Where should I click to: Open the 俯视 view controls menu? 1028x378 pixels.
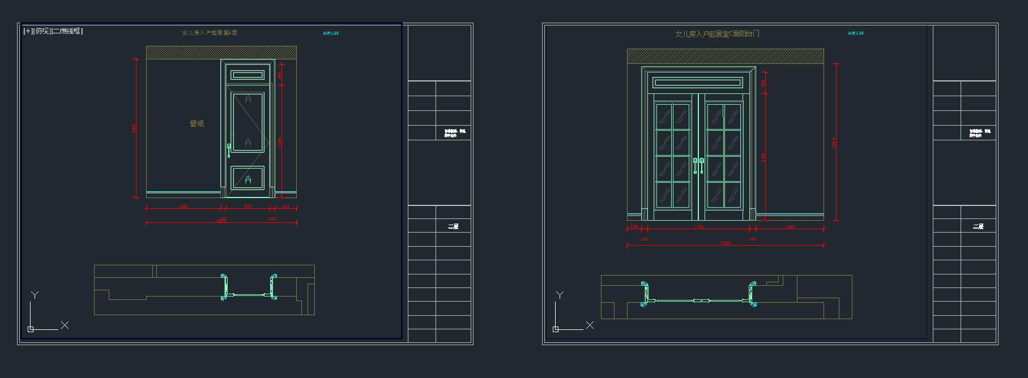[x=42, y=31]
